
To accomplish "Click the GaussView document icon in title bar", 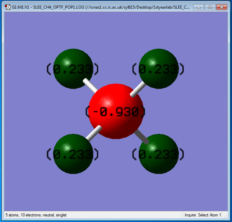I will click(7, 7).
